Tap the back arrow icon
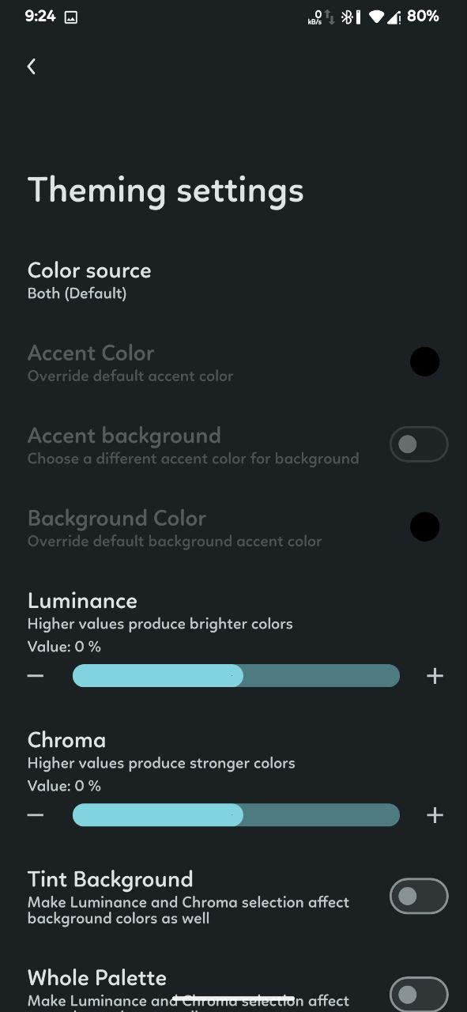The height and width of the screenshot is (1012, 467). 32,66
